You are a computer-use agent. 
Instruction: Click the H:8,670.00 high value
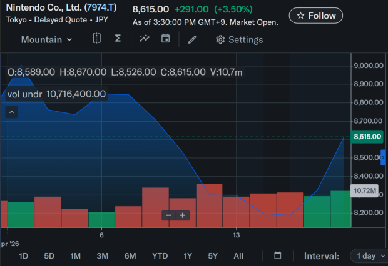tap(83, 72)
